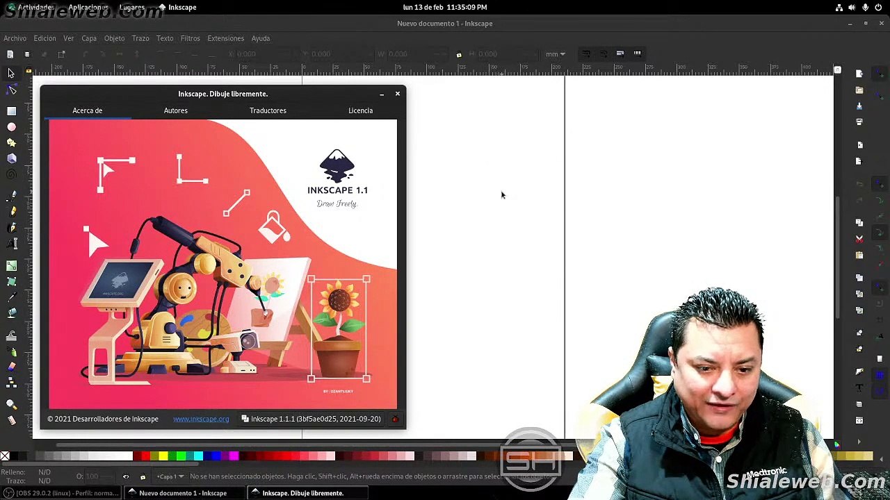Pick the magenta palette swatch
The image size is (890, 500).
pyautogui.click(x=234, y=456)
